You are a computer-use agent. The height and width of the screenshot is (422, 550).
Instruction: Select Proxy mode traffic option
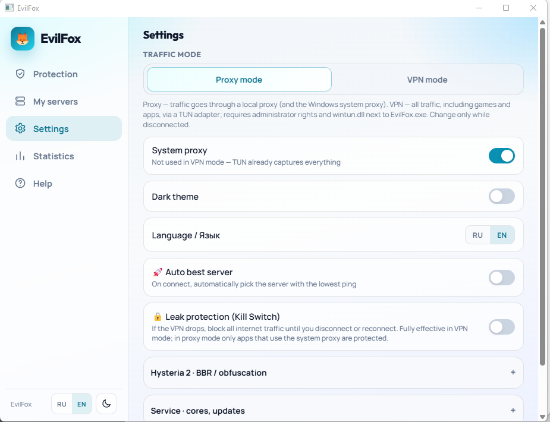click(239, 80)
